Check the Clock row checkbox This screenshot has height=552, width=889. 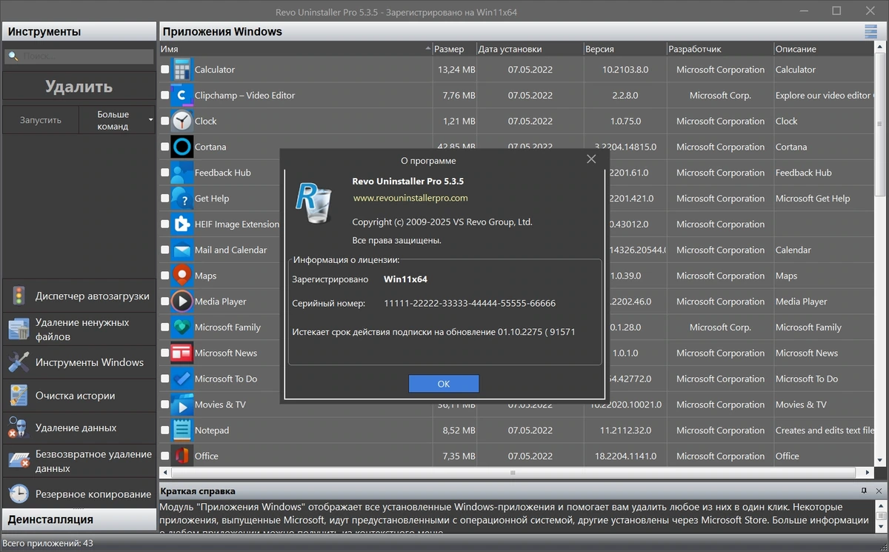(165, 121)
